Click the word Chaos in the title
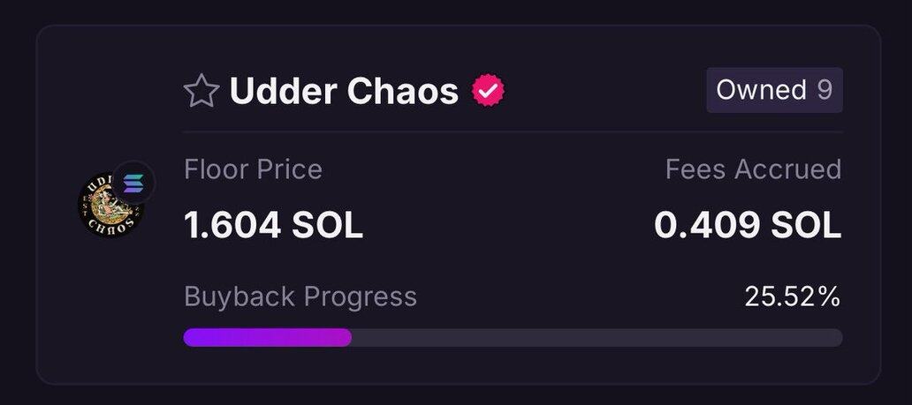 click(404, 91)
